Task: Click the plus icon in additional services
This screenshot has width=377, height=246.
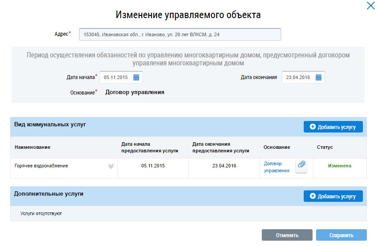Action: [313, 196]
